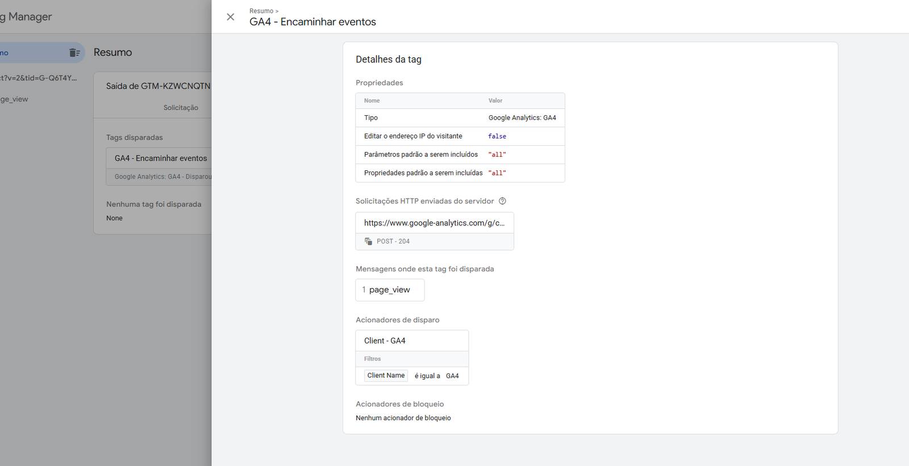Viewport: 909px width, 466px height.
Task: Select "Parâmetros padrão a serem incluídos" row
Action: pyautogui.click(x=460, y=154)
